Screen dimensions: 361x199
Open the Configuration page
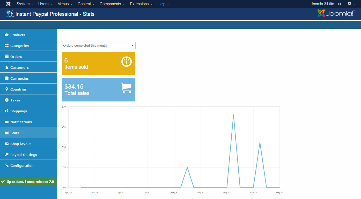28,165
